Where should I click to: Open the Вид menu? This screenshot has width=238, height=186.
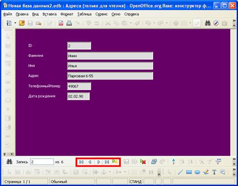point(35,14)
